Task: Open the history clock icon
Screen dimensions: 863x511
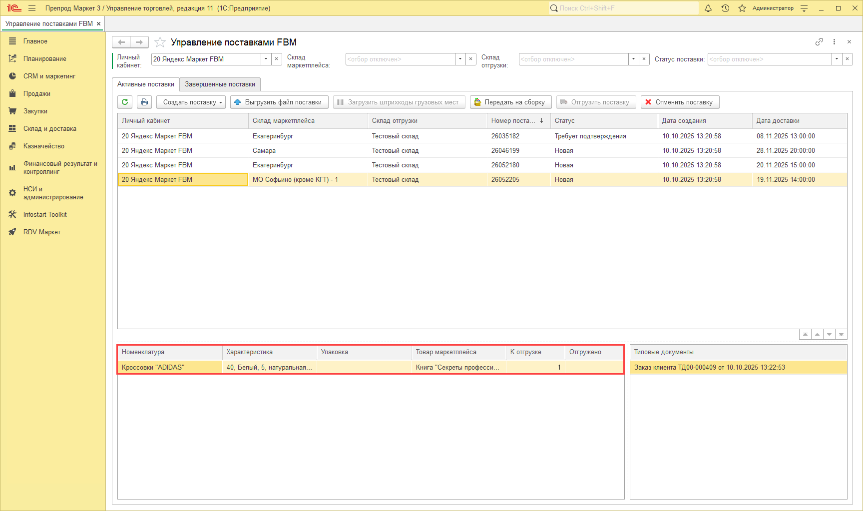Action: 725,8
